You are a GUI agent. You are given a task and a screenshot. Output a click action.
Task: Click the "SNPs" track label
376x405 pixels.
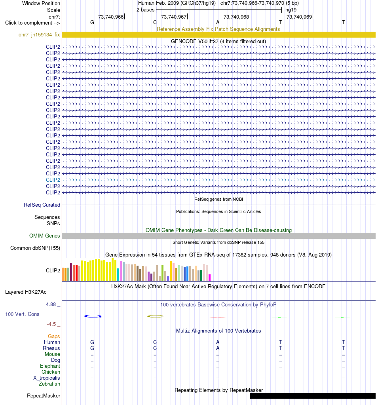[x=53, y=223]
